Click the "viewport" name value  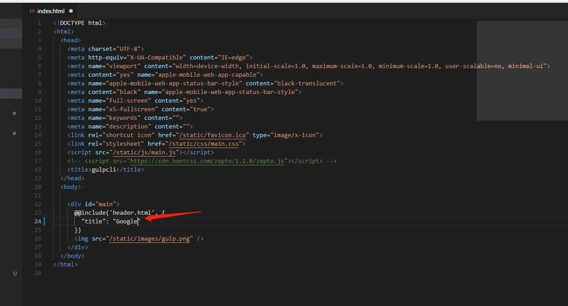coord(123,66)
